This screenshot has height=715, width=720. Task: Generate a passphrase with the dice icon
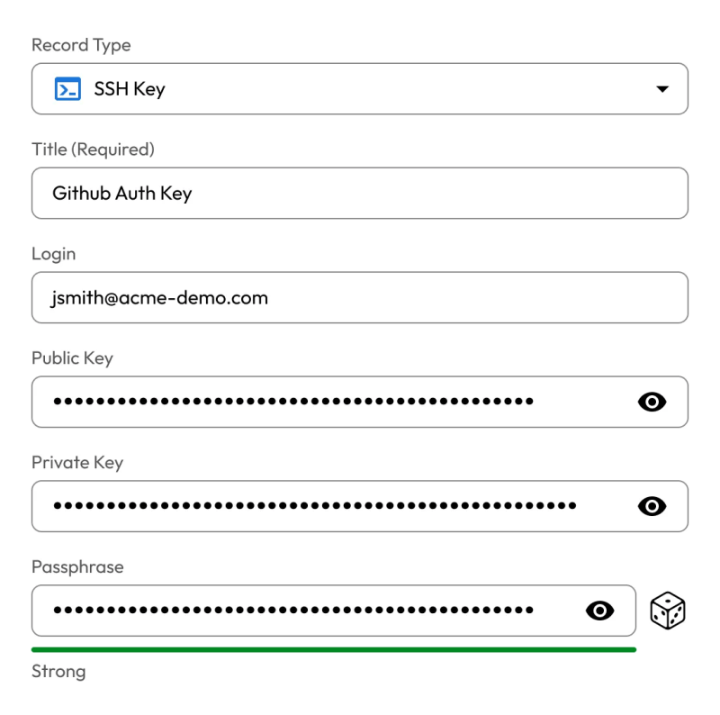[667, 611]
